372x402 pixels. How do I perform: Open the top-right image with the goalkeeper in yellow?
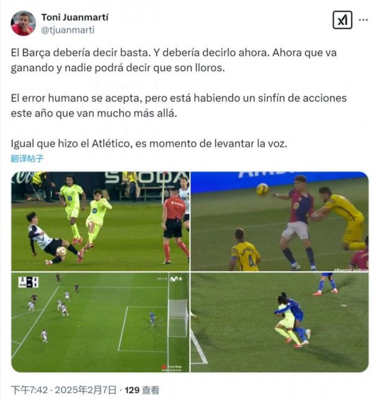point(280,221)
